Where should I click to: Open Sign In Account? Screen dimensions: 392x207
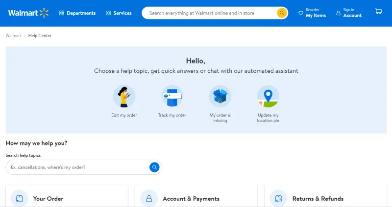click(x=349, y=13)
